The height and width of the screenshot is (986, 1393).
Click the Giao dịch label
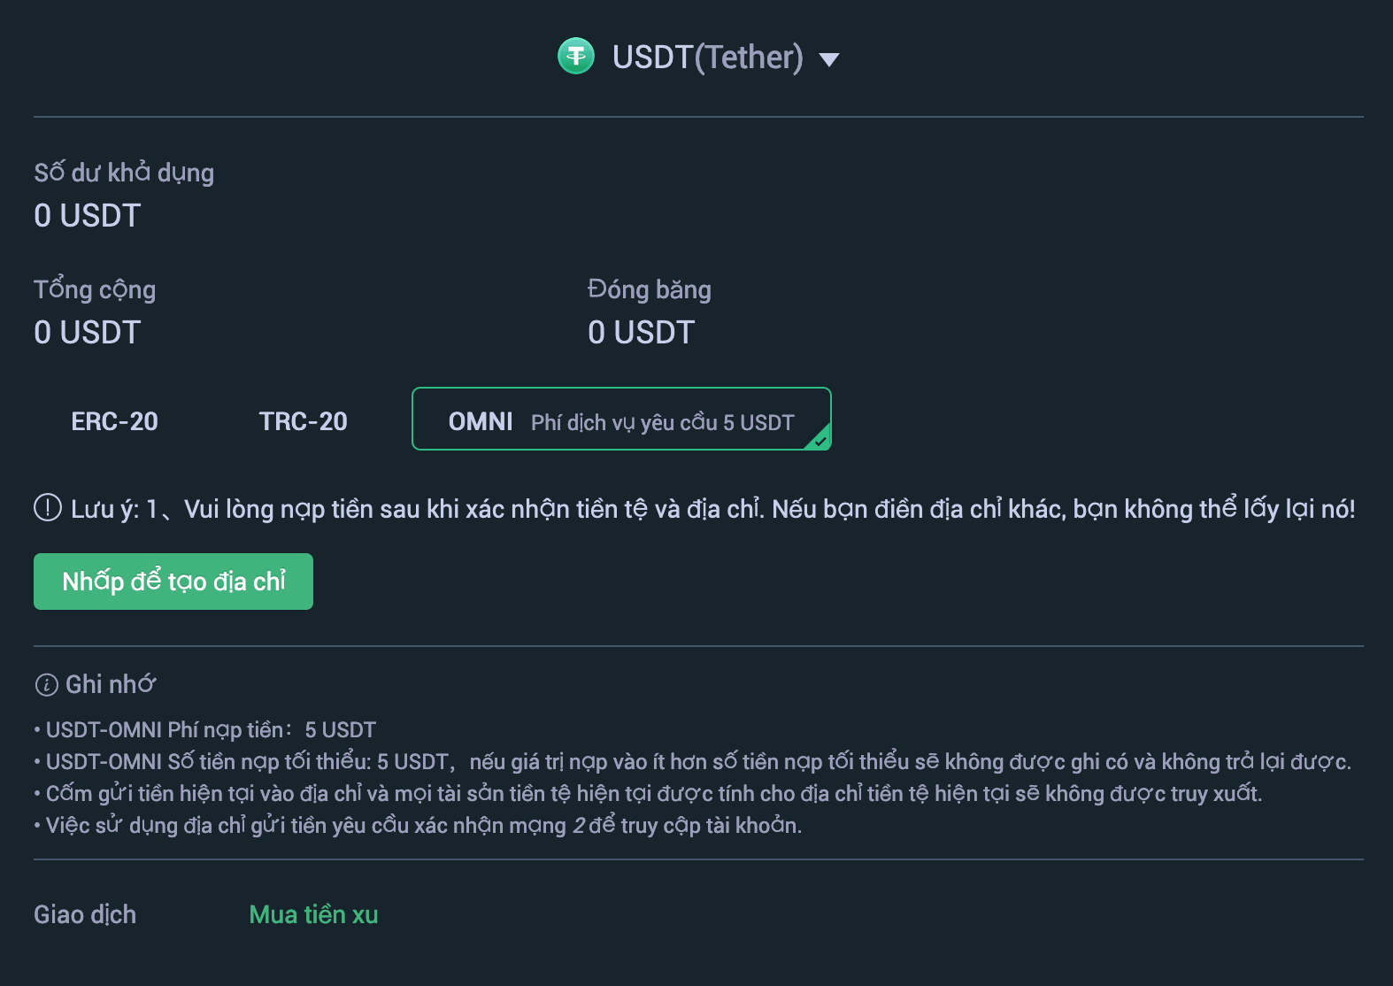(85, 914)
